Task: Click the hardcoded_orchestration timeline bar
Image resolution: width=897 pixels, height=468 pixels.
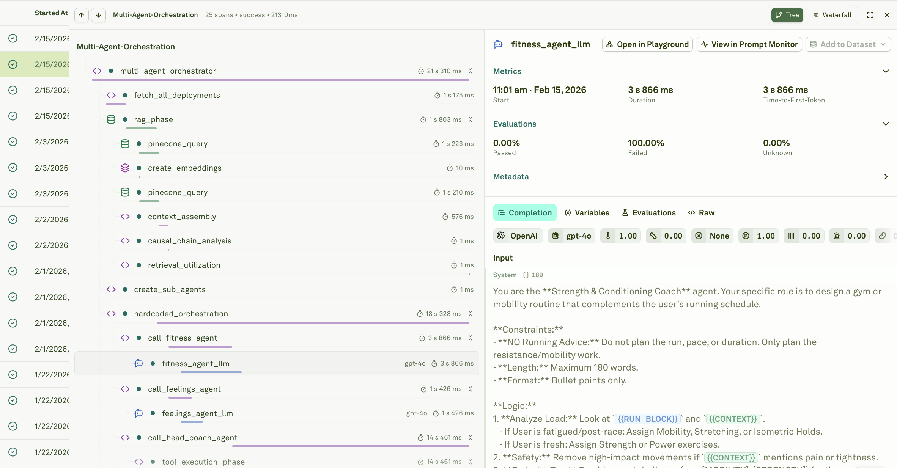Action: (x=313, y=322)
